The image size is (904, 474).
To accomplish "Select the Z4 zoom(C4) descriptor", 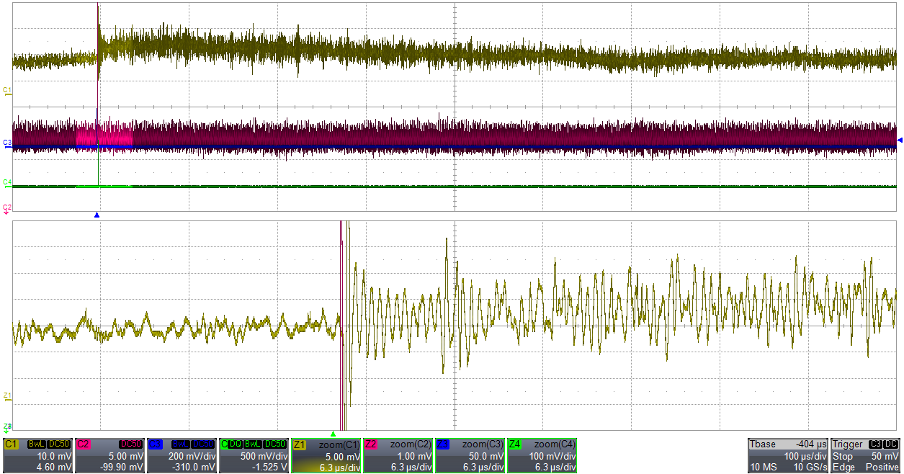I will coord(542,455).
